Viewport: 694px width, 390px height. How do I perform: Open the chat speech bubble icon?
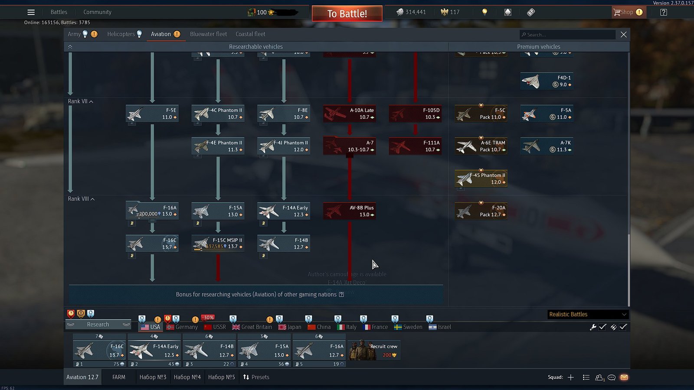tap(612, 377)
